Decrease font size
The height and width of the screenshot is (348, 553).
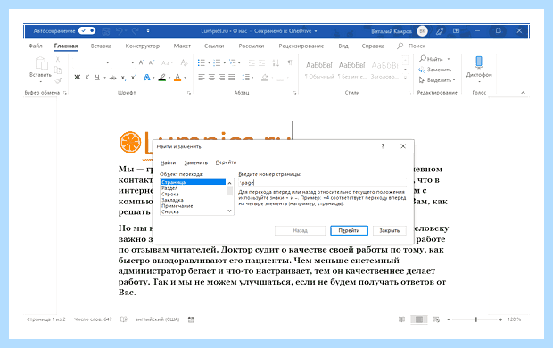(152, 62)
